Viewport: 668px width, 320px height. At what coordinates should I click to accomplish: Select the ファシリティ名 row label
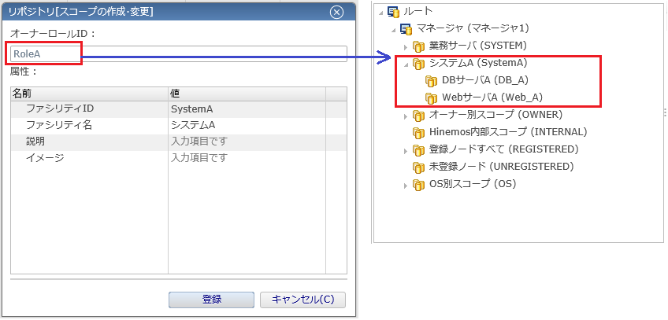click(59, 125)
